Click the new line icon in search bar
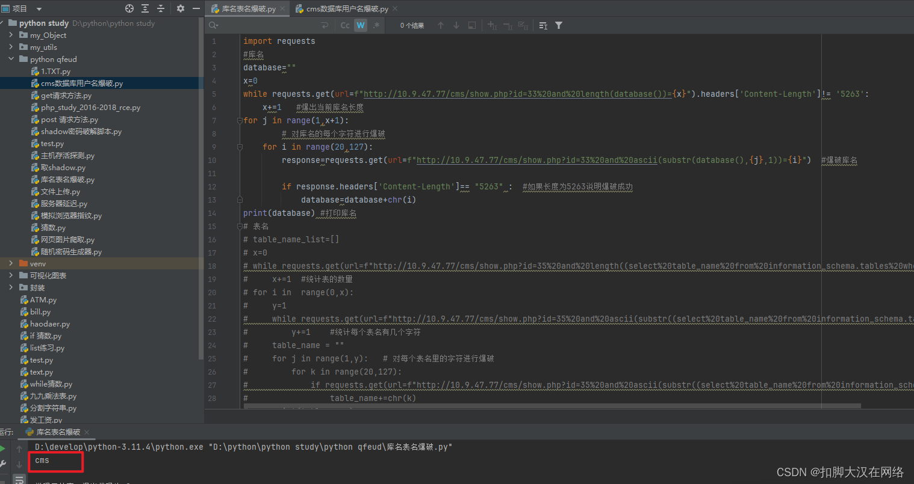914x484 pixels. tap(325, 25)
